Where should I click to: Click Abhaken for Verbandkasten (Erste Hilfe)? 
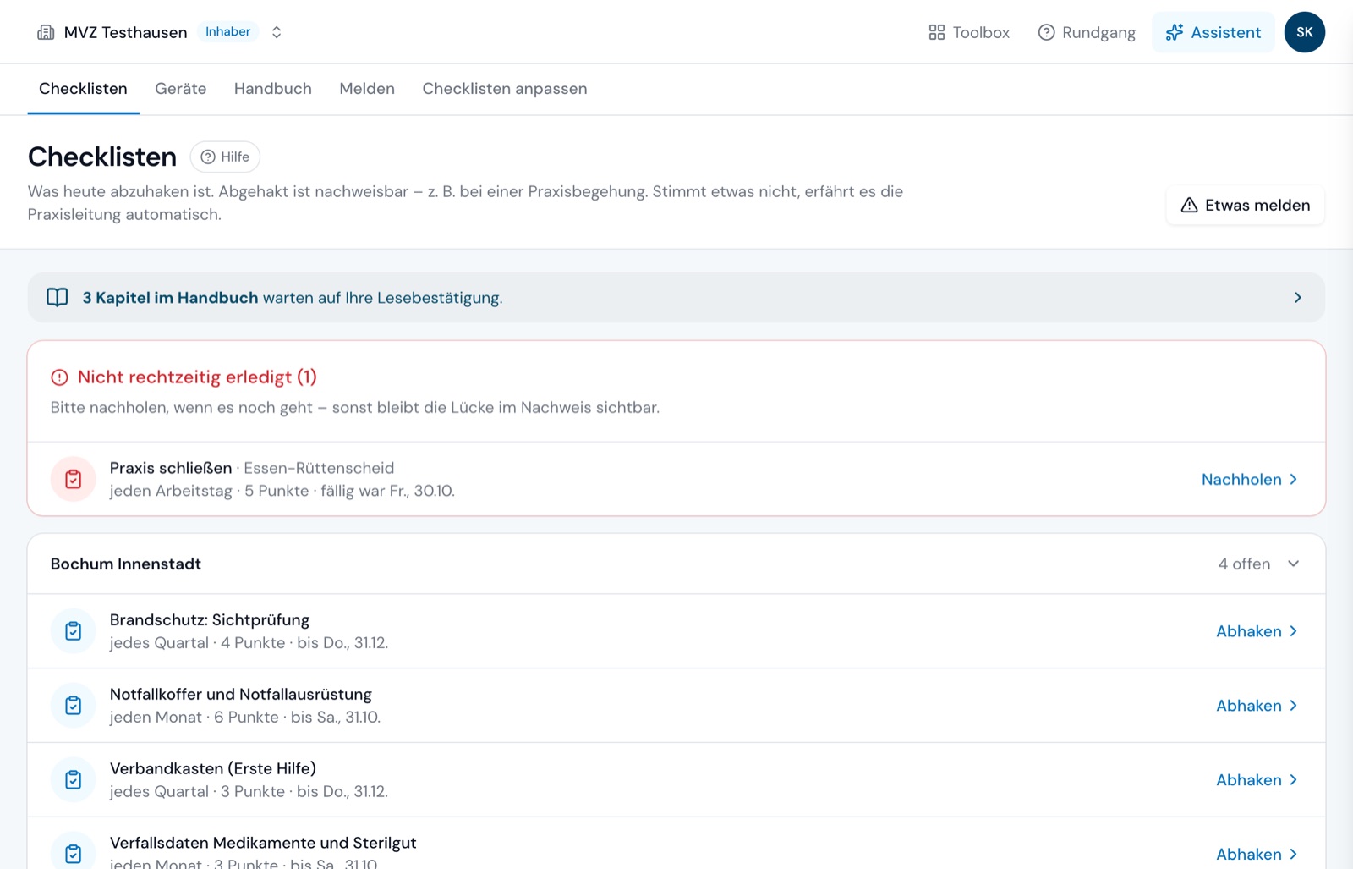point(1257,780)
